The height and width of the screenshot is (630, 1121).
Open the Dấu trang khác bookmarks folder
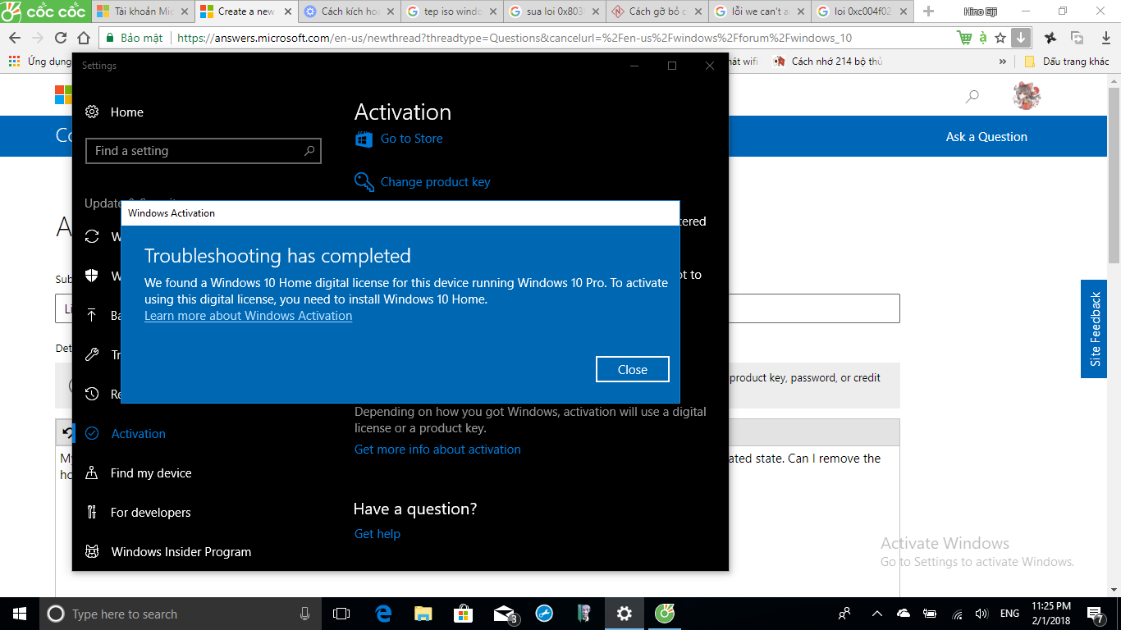tap(1067, 62)
